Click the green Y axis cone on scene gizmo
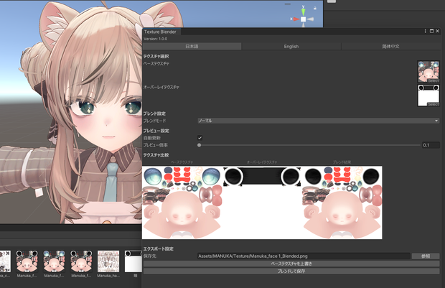This screenshot has width=445, height=288. (x=303, y=11)
